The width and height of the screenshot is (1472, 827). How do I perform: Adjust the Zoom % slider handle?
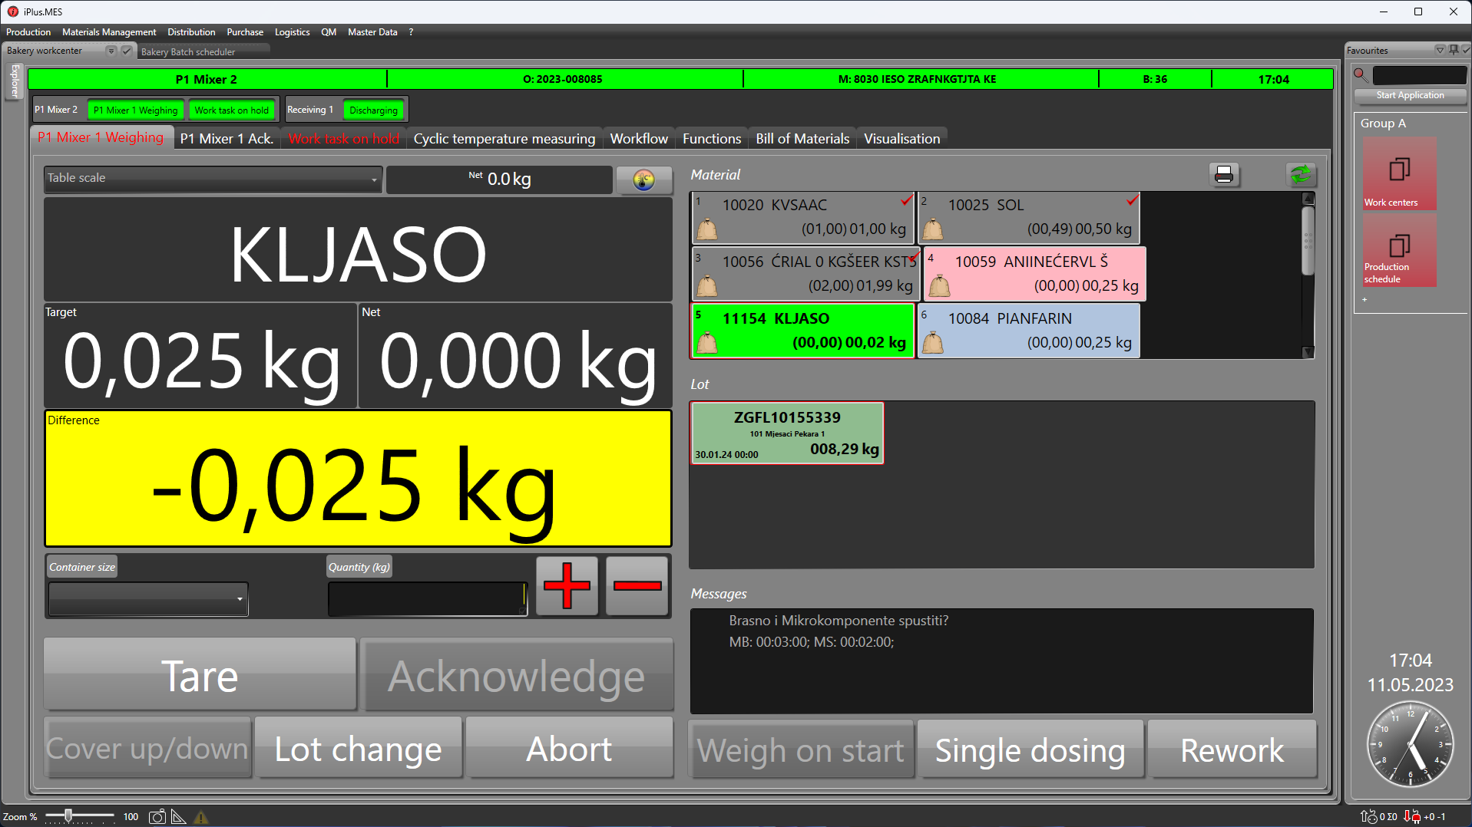(68, 815)
